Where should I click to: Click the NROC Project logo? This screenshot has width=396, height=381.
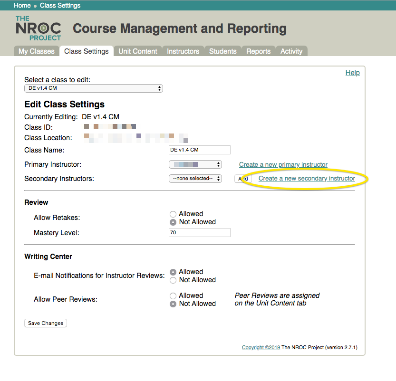[x=39, y=28]
